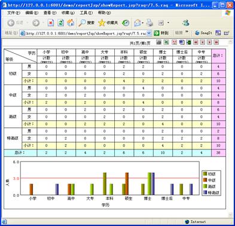This screenshot has width=235, height=226.
Task: Go to the next report page
Action: 209,42
